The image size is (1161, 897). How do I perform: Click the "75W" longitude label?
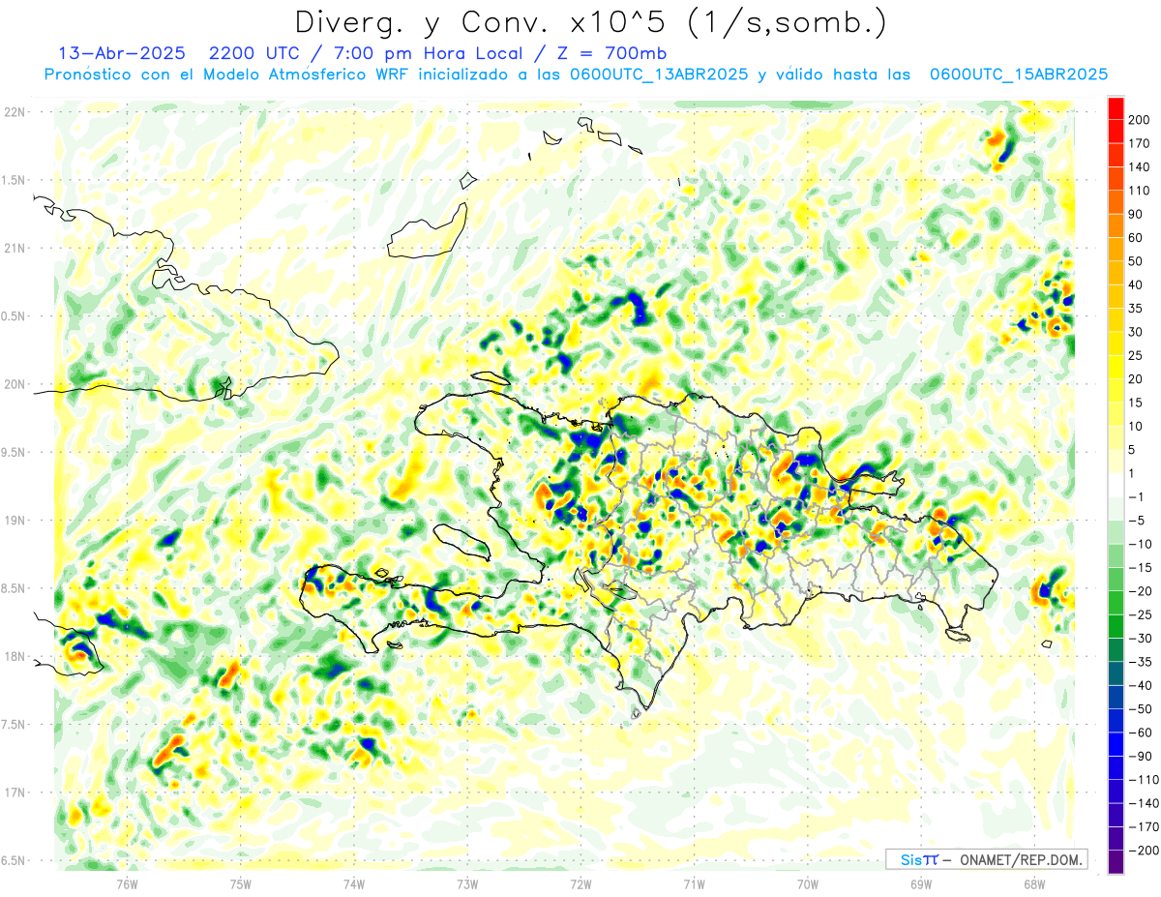(x=240, y=883)
